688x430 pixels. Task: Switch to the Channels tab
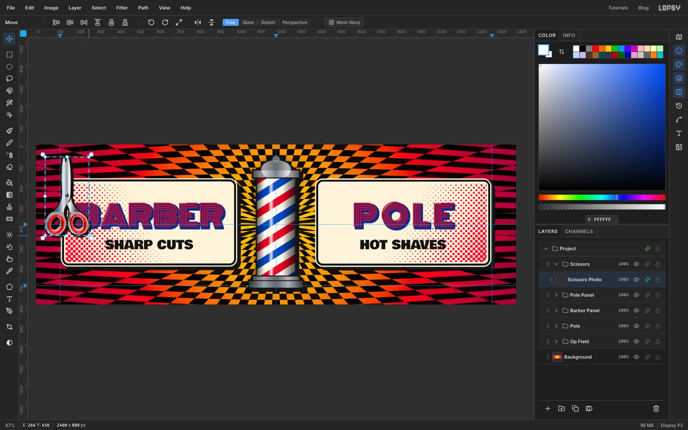[579, 231]
